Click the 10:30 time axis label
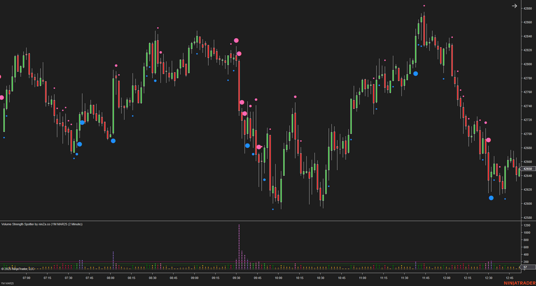 pyautogui.click(x=320, y=278)
